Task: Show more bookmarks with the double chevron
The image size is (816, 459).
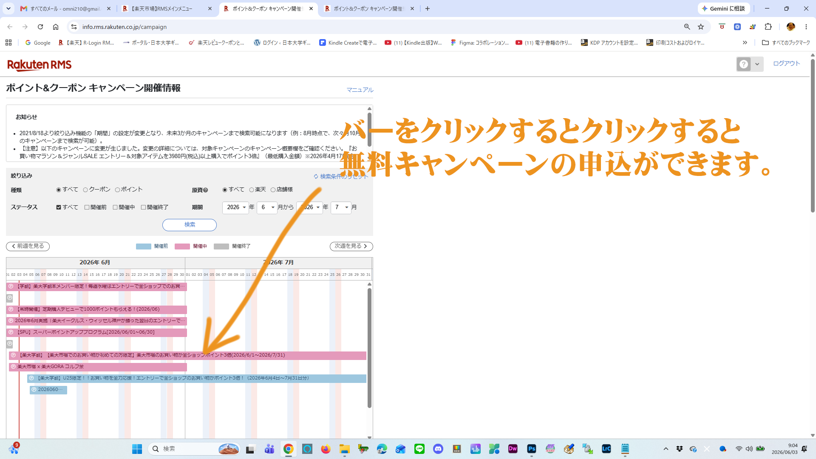Action: [745, 42]
